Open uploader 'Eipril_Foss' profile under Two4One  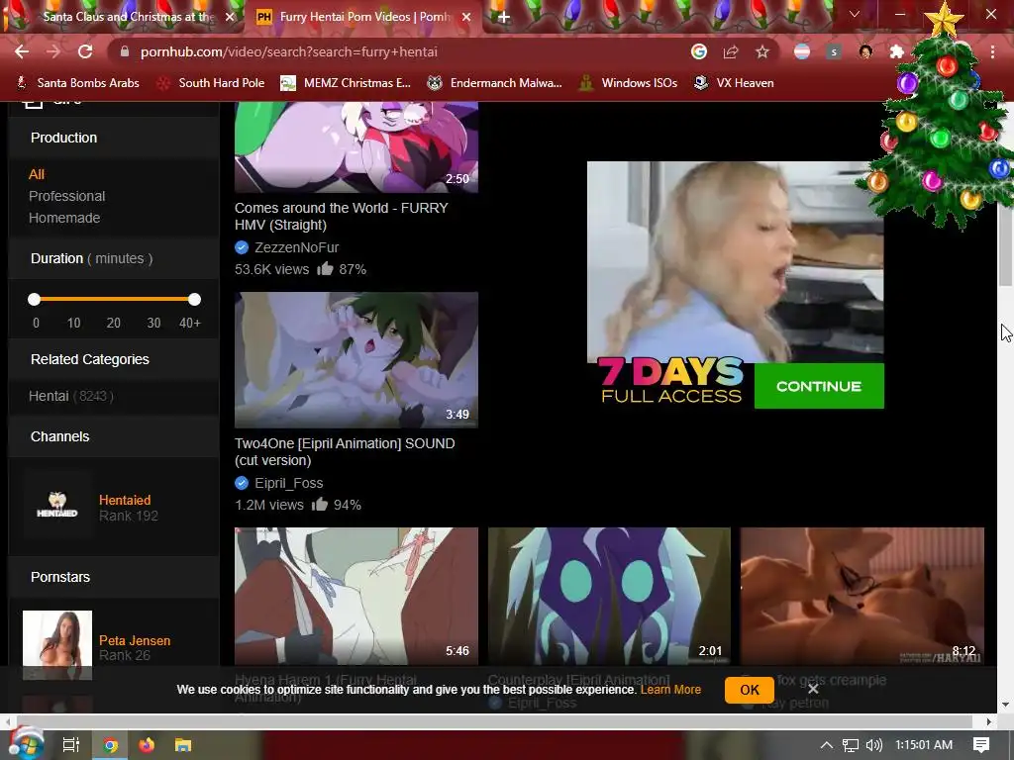pos(288,483)
